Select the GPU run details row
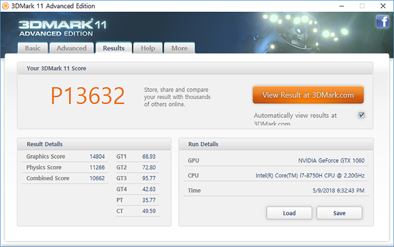This screenshot has width=394, height=247. (x=276, y=161)
